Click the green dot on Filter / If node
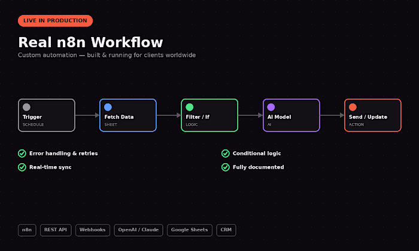 point(190,107)
